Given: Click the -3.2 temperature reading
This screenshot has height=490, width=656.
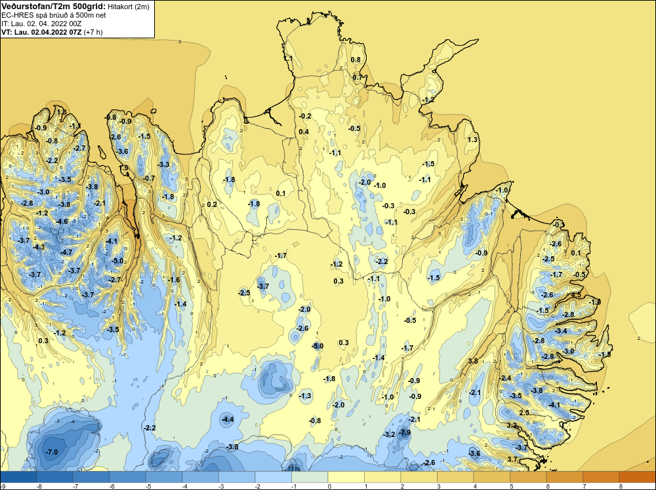Looking at the screenshot, I should pyautogui.click(x=389, y=434).
